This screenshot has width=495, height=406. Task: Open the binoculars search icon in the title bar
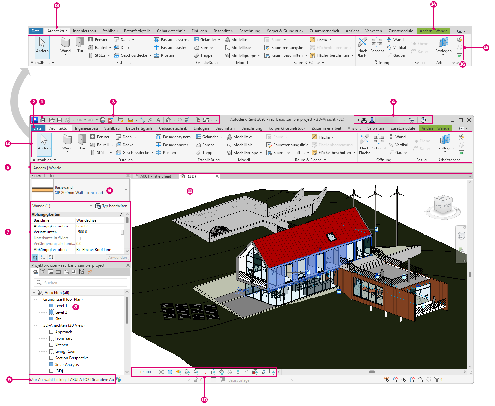click(364, 120)
